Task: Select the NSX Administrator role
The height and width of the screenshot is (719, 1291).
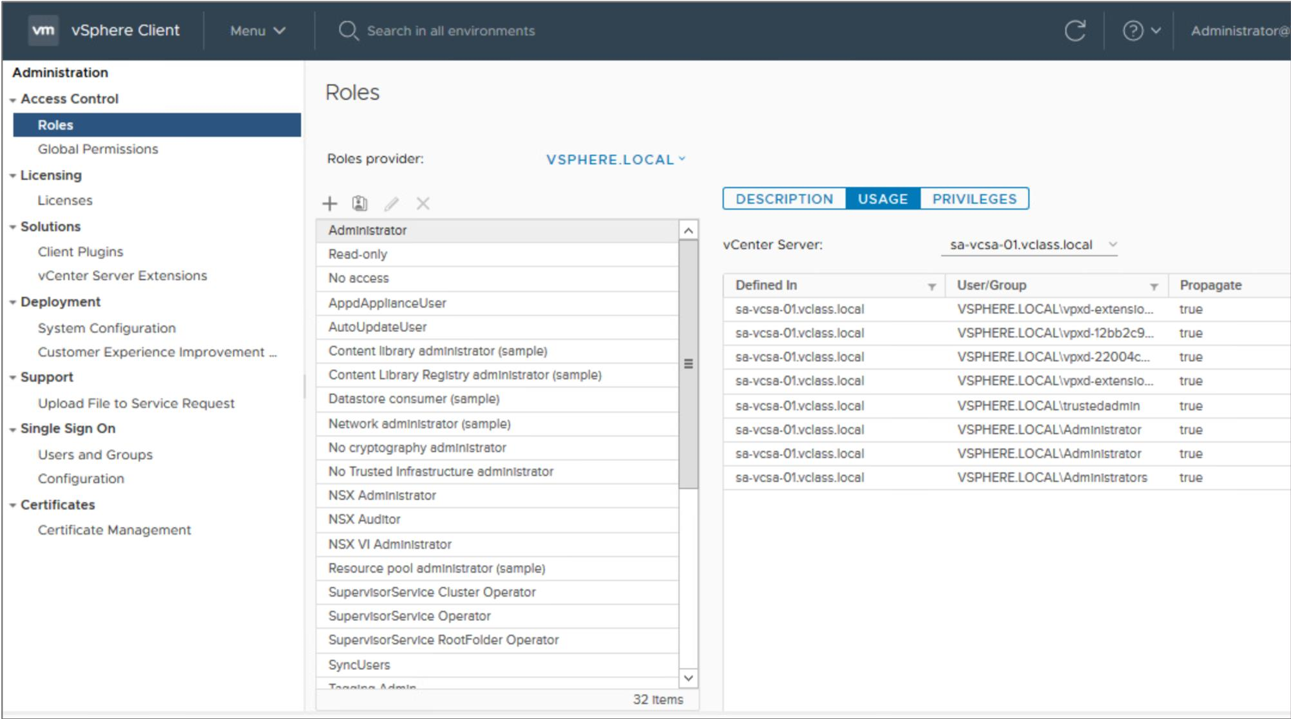Action: point(497,495)
